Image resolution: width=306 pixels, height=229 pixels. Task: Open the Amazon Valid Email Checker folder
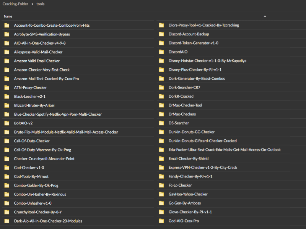37,61
